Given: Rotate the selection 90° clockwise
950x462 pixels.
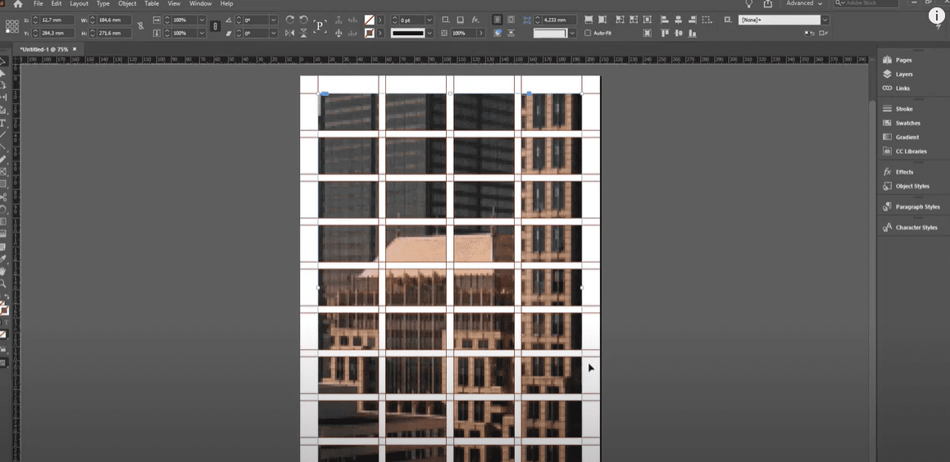Looking at the screenshot, I should point(289,20).
